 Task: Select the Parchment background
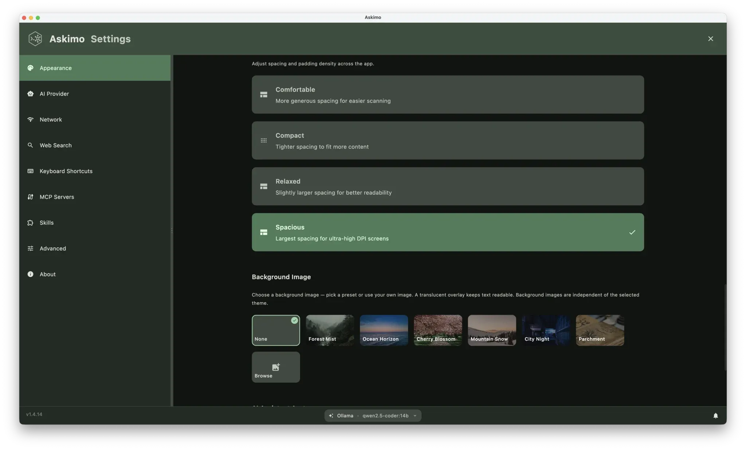[600, 330]
